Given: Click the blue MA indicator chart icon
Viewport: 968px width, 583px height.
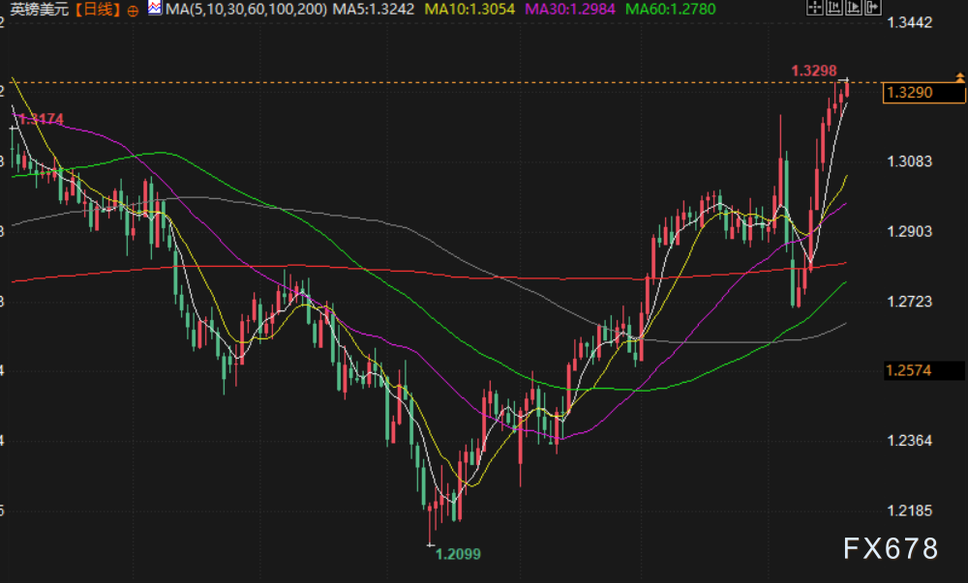Looking at the screenshot, I should (x=155, y=9).
